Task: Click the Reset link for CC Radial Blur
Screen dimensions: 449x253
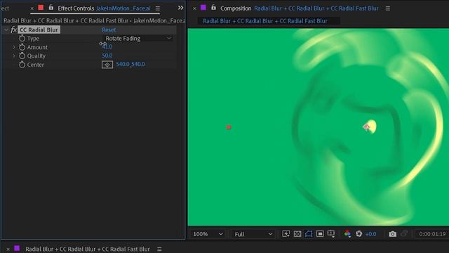Action: 109,30
